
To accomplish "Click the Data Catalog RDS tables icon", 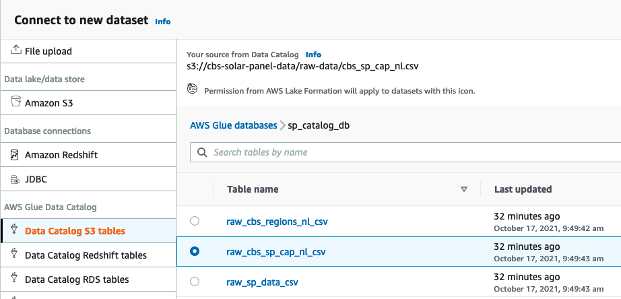I will (16, 279).
